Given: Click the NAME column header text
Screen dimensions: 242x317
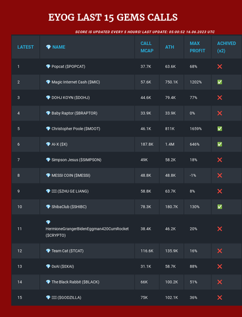Looking at the screenshot, I should pyautogui.click(x=59, y=47).
